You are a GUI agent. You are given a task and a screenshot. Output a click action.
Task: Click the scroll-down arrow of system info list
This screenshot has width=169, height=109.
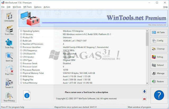tap(147, 83)
